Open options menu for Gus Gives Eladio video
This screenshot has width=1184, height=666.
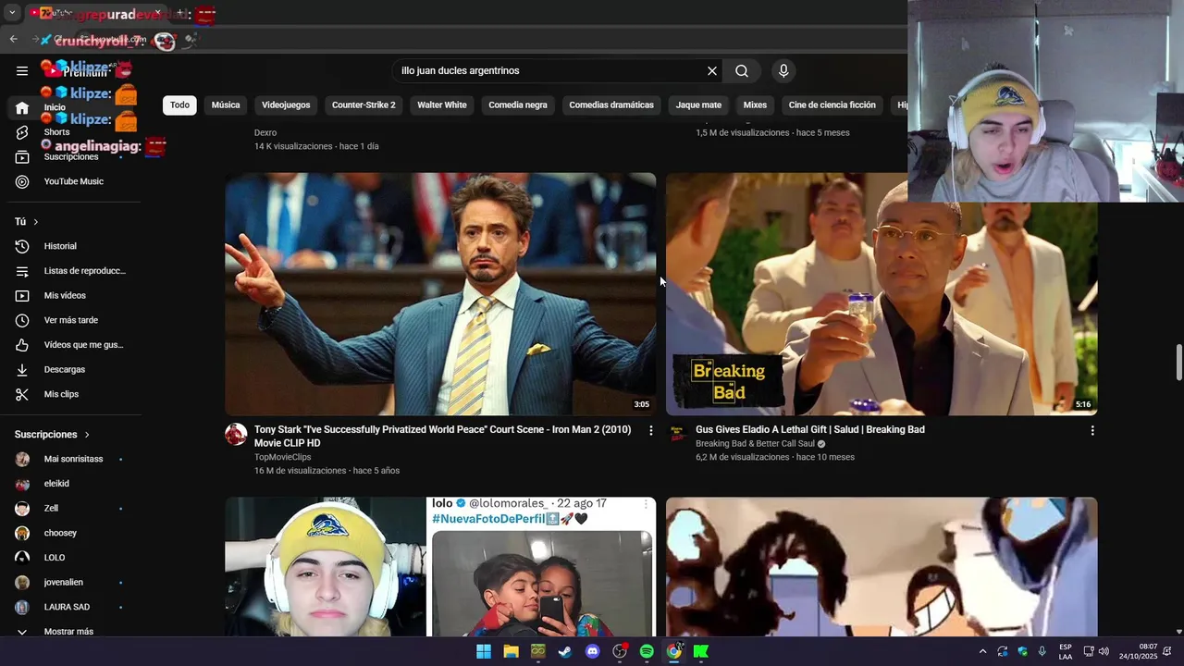pos(1092,430)
